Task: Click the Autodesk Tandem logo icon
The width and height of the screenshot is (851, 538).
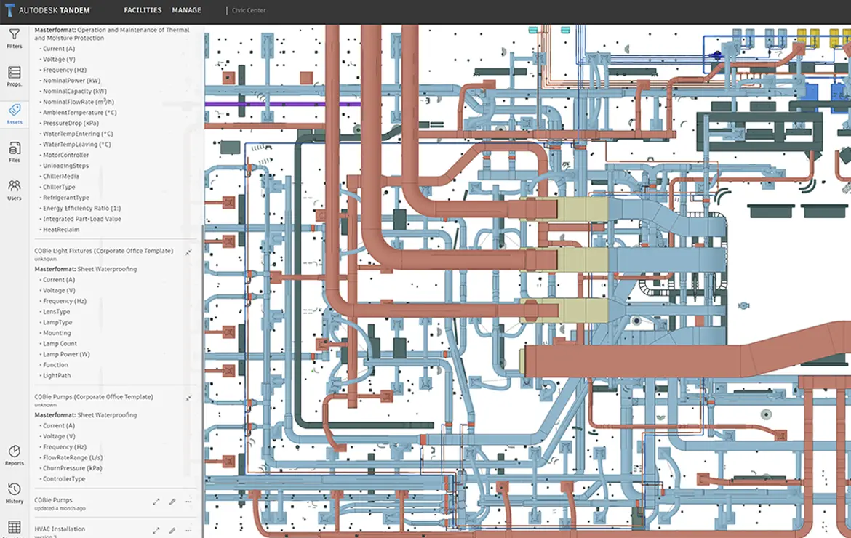Action: (x=9, y=9)
